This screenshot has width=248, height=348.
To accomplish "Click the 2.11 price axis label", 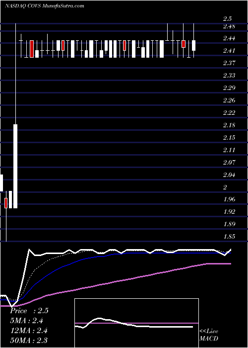I will 229,150.
